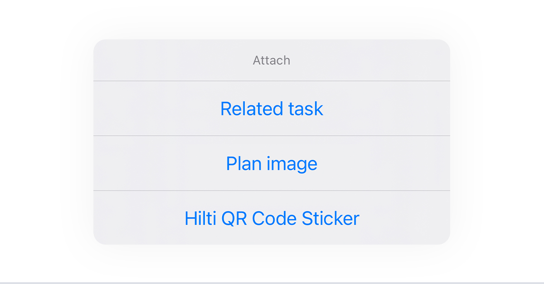
Task: Pick the middle entry in Attach sheet
Action: 272,164
